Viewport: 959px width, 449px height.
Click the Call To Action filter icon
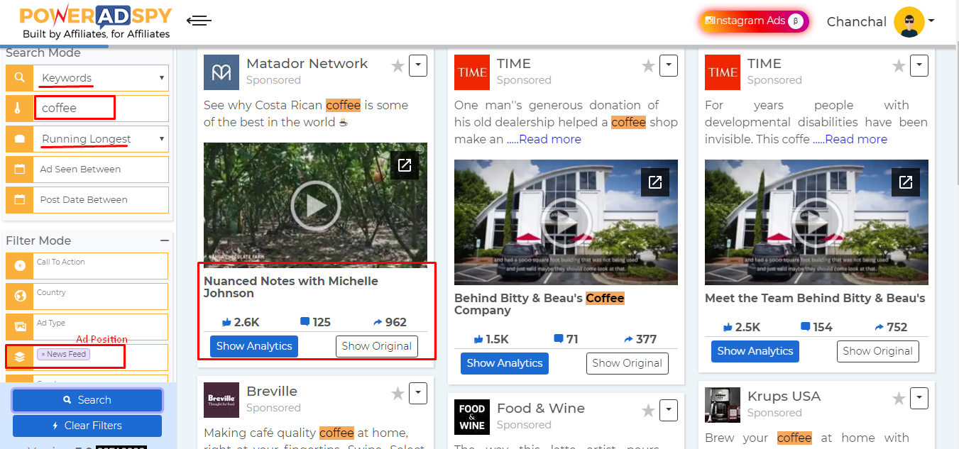pyautogui.click(x=20, y=266)
